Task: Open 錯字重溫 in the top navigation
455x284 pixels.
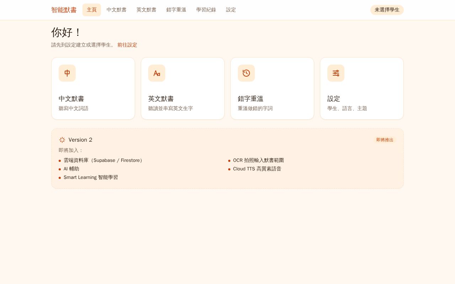Action: click(x=176, y=10)
